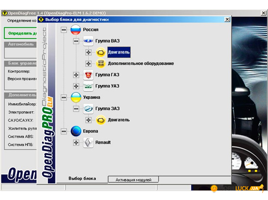Click the Russia flag icon

[x=76, y=30]
